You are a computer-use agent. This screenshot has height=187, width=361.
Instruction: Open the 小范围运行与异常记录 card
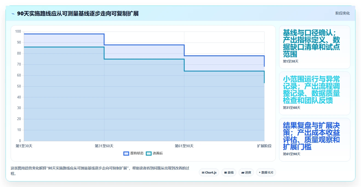(314, 93)
